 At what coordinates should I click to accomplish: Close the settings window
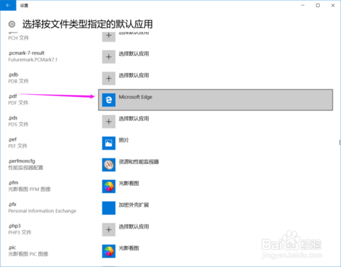(333, 5)
